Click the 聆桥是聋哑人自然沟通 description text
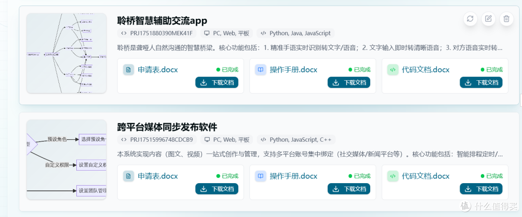522x217 pixels. [310, 47]
